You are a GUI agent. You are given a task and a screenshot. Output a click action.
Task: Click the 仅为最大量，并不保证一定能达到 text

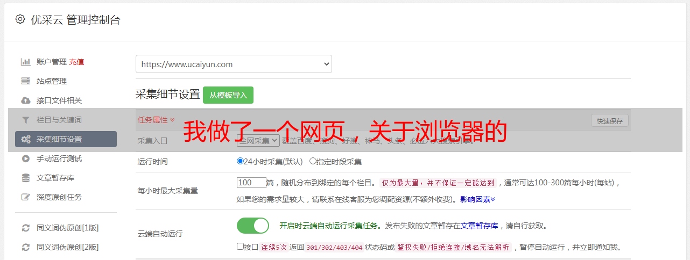[439, 183]
